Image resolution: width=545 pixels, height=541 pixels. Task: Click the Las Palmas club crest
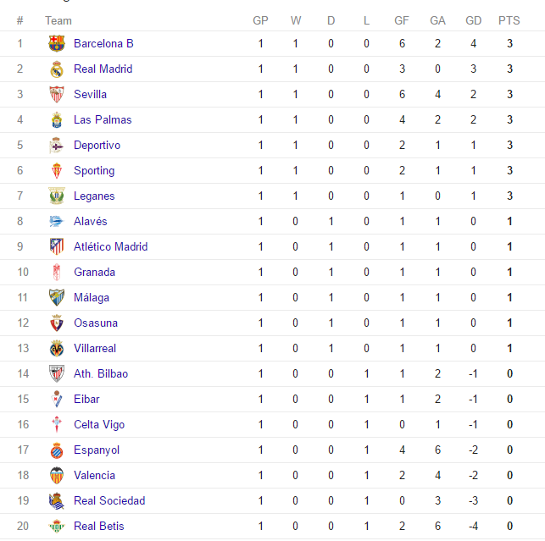57,119
